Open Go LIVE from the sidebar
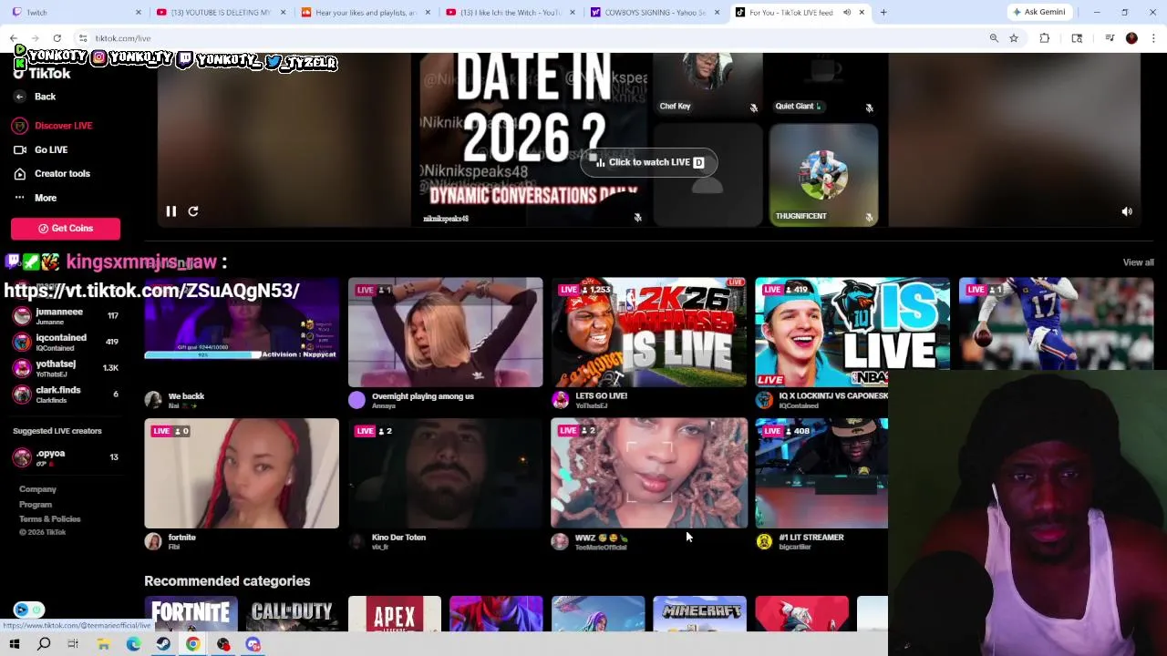 [41, 149]
